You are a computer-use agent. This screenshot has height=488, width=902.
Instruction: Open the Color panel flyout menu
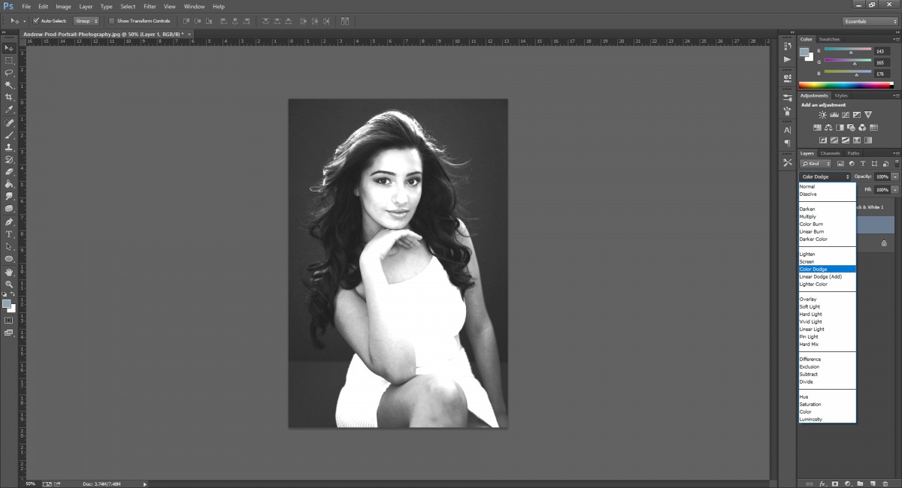[895, 39]
